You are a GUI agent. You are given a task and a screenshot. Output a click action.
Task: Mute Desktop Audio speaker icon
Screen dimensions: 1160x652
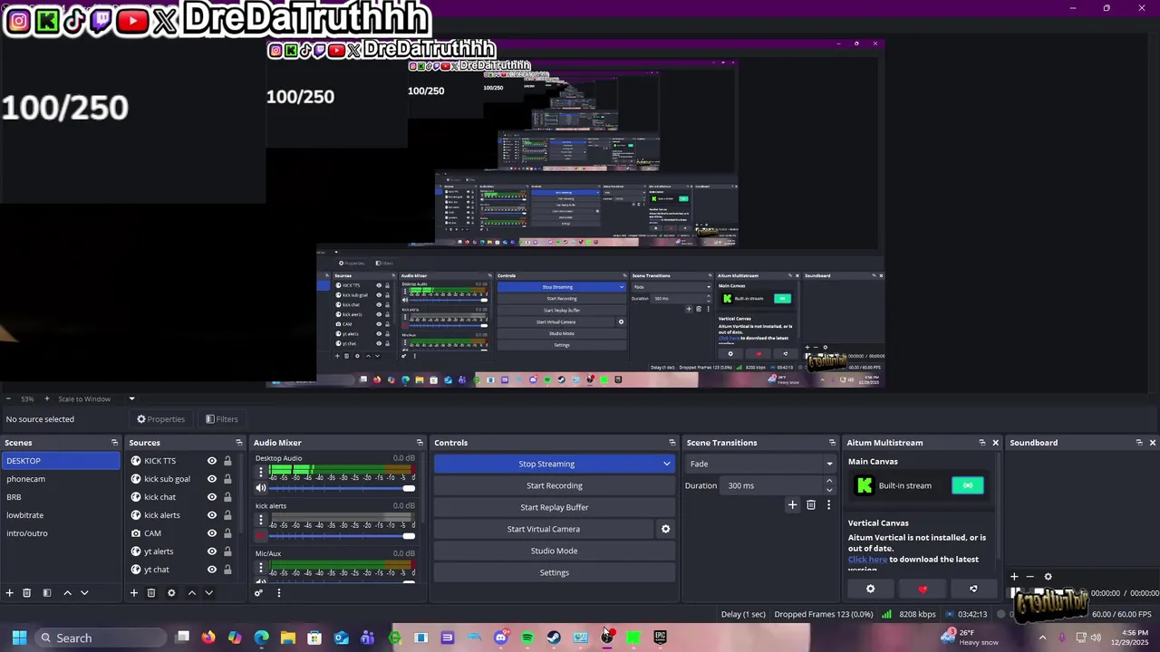coord(261,488)
